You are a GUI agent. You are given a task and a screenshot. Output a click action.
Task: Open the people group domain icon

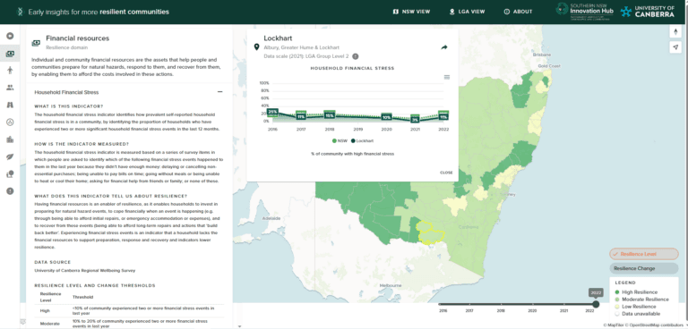click(x=10, y=88)
